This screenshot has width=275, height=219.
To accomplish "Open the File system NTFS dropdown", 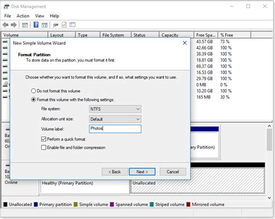I will [115, 109].
